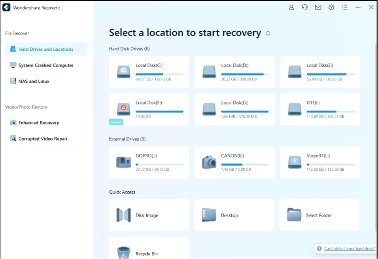Click the Wondershare Recoverit logo icon
Viewport: 378px width, 259px height.
click(6, 8)
